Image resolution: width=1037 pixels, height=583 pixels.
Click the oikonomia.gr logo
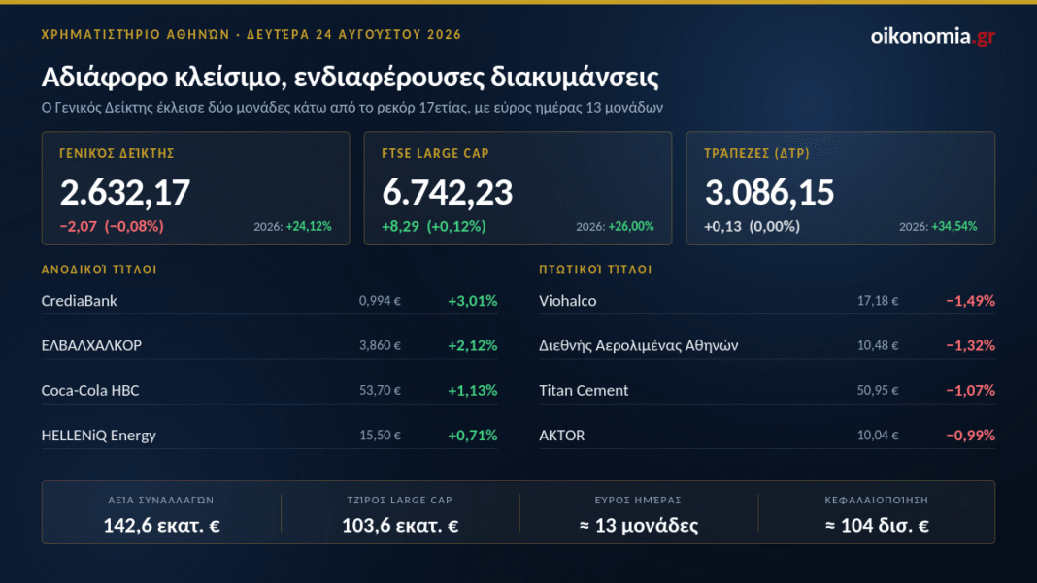tap(932, 36)
